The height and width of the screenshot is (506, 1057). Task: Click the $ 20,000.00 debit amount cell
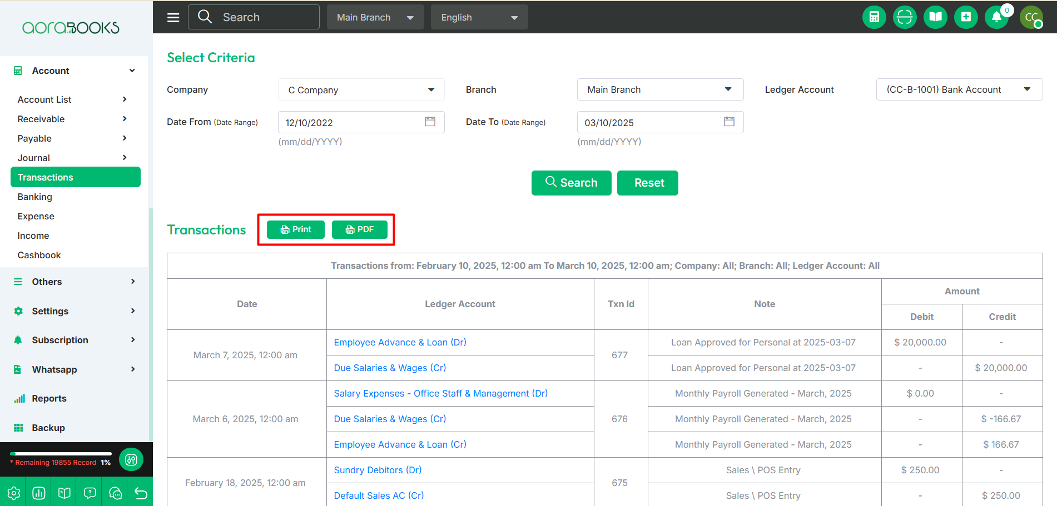(x=921, y=342)
